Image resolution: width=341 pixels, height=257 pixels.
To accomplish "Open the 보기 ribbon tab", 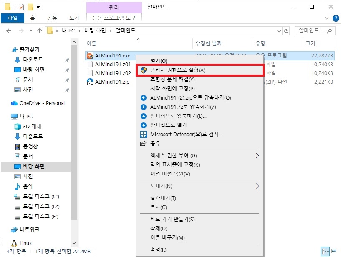I will (x=74, y=18).
